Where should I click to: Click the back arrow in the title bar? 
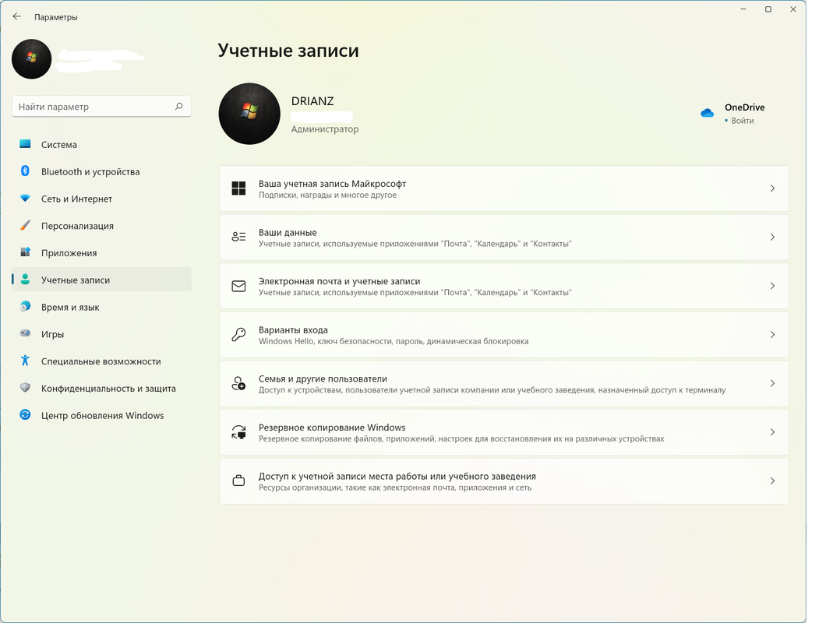click(17, 16)
